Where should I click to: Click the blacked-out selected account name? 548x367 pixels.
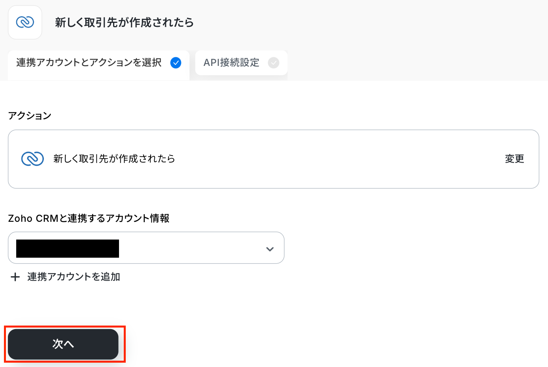68,249
